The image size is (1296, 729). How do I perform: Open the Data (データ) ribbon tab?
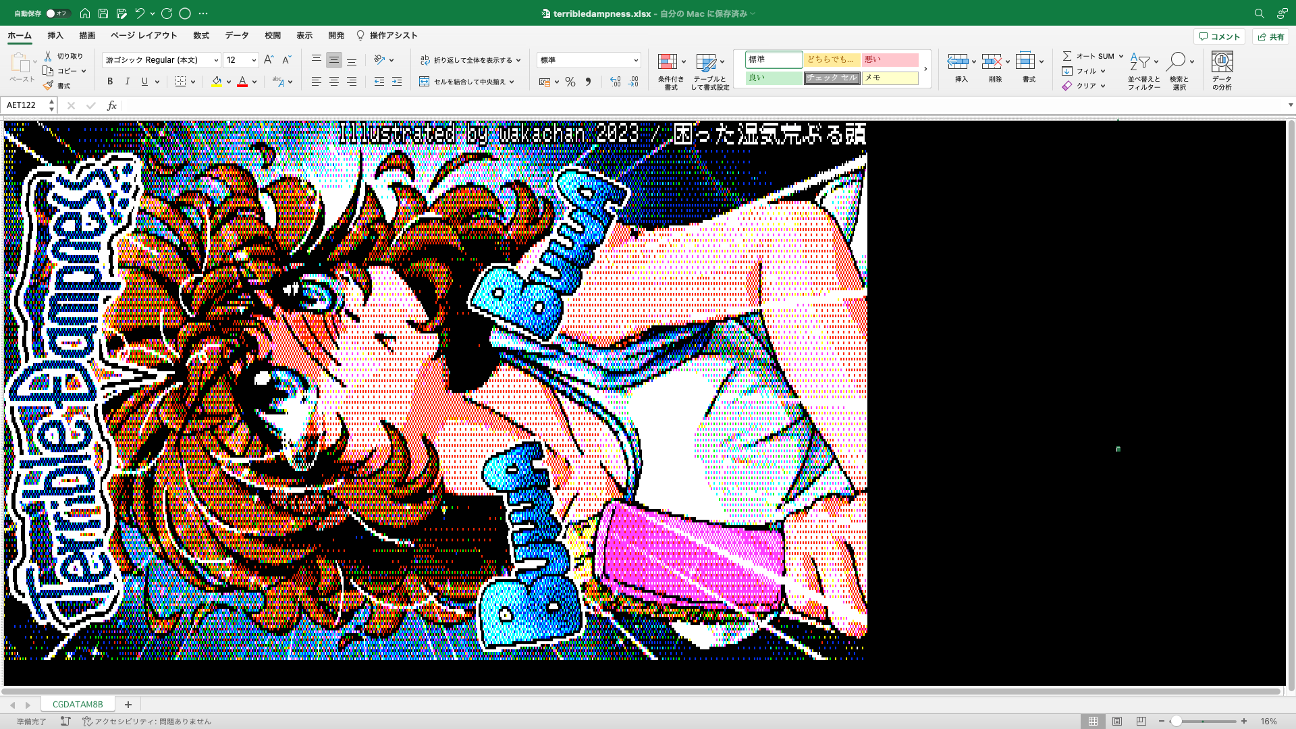[x=237, y=36]
